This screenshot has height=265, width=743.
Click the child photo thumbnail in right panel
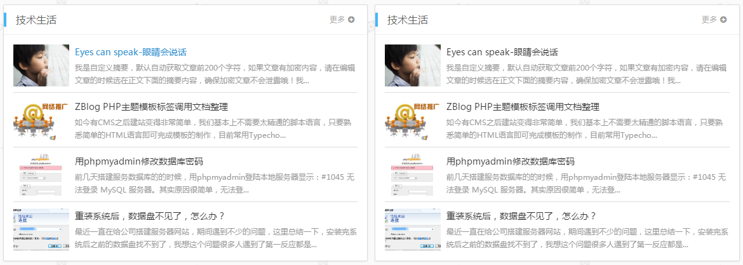413,65
